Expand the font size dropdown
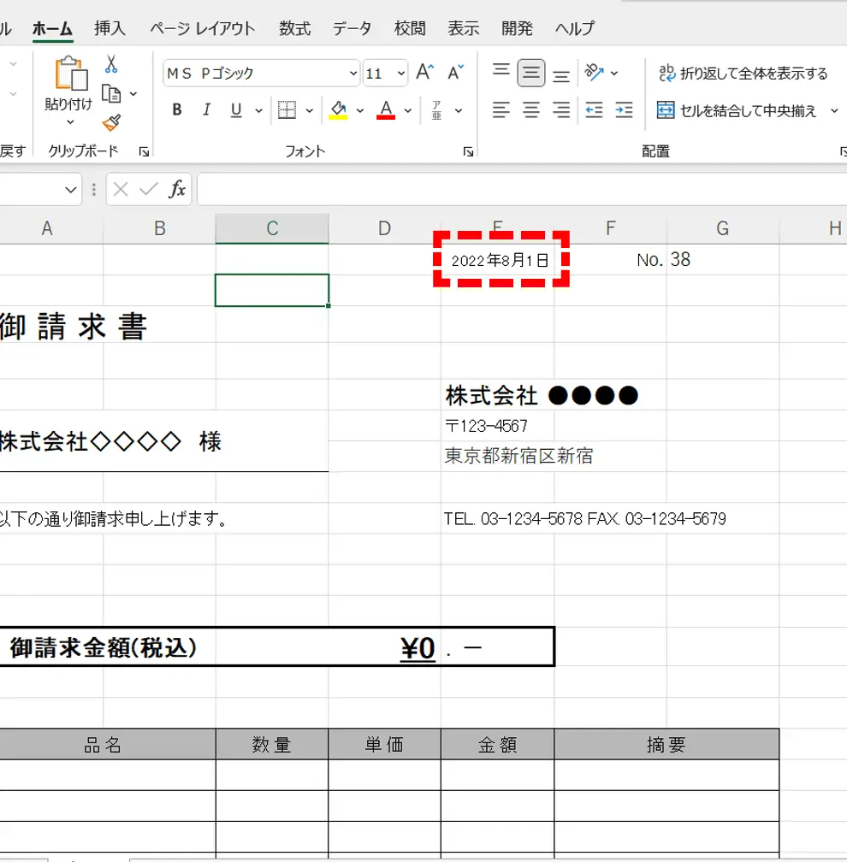Screen dimensions: 847x862 [x=402, y=74]
